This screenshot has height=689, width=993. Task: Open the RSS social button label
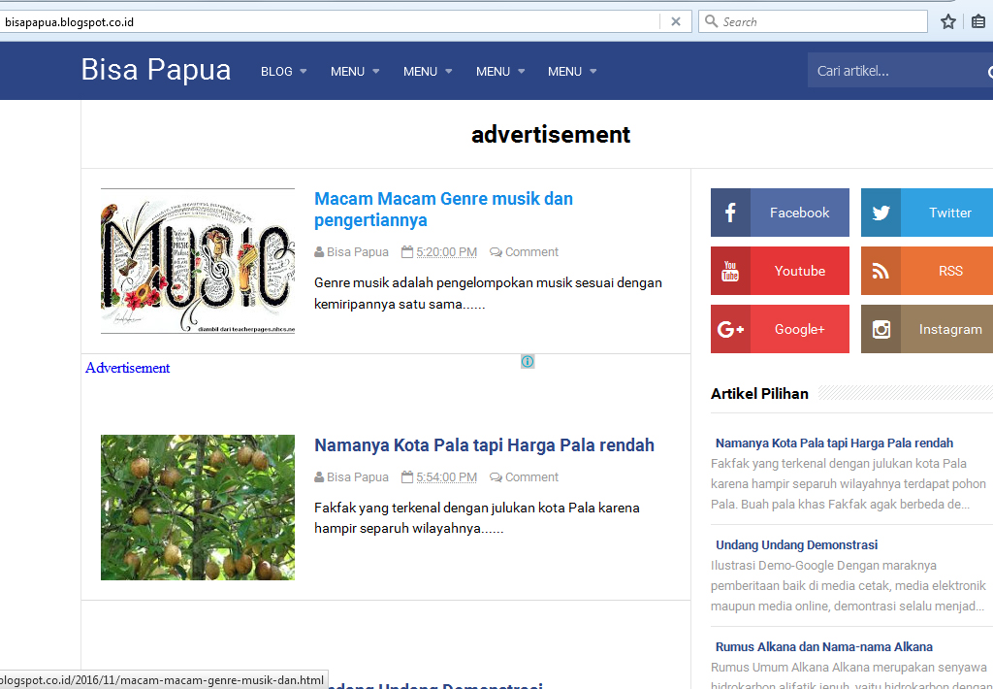pyautogui.click(x=950, y=272)
